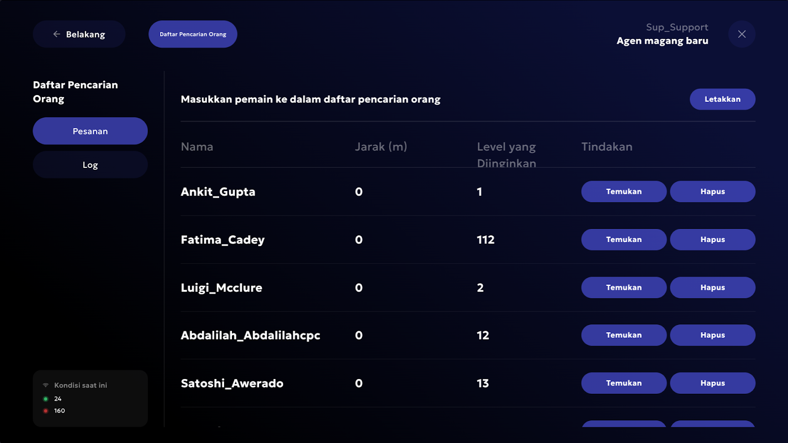Click the Letakkan button
The width and height of the screenshot is (788, 443).
point(722,99)
